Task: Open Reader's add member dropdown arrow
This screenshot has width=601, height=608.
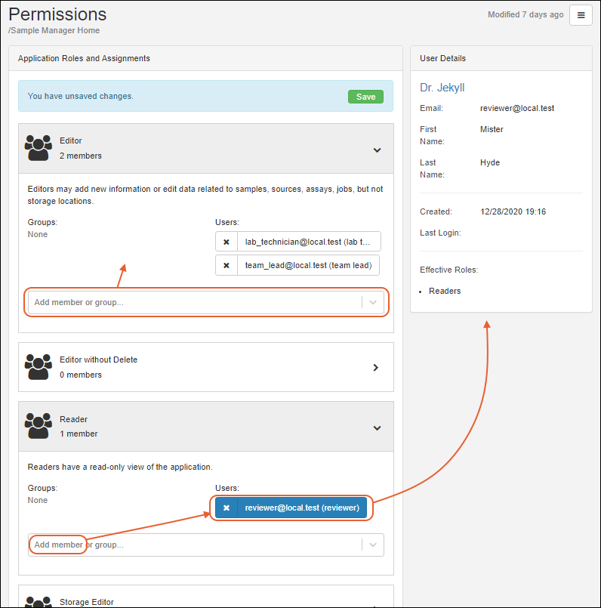Action: point(373,545)
